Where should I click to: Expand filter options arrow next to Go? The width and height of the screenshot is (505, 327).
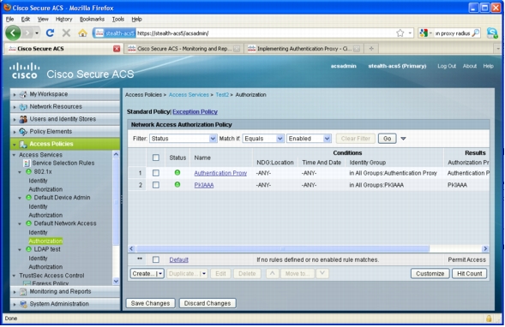403,139
